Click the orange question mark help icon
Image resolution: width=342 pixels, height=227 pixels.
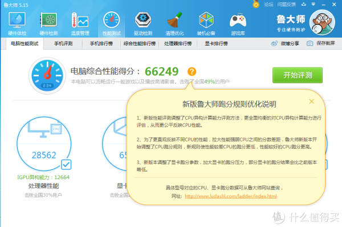coord(192,71)
